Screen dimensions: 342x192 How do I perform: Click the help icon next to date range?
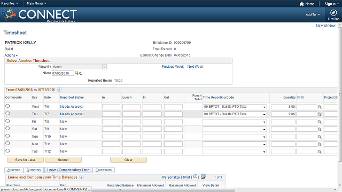tap(59, 90)
